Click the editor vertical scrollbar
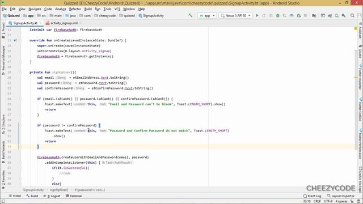This screenshot has width=363, height=204. (x=356, y=100)
